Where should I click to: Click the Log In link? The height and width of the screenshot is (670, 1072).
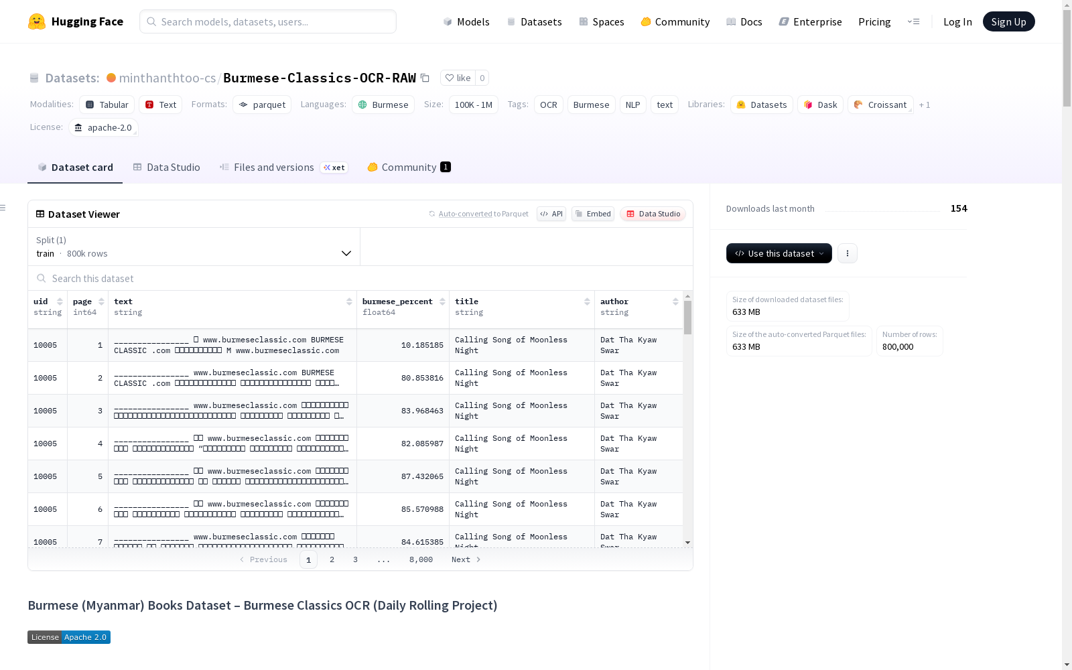pyautogui.click(x=957, y=21)
